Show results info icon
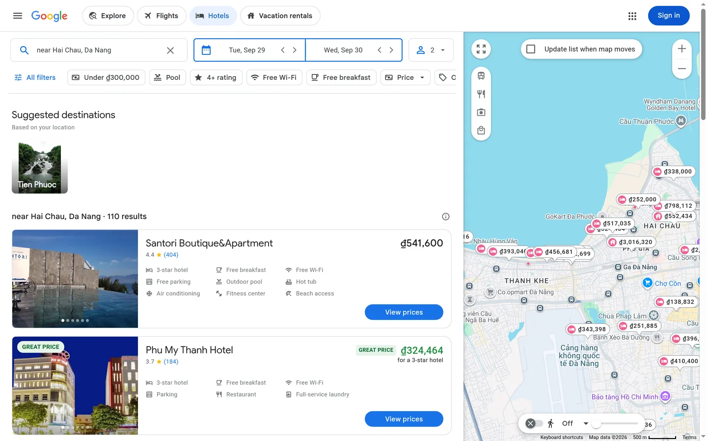Screen dimensions: 707x441 [x=446, y=217]
